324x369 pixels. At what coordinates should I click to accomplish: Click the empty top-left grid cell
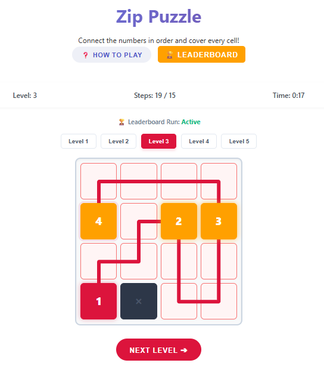(x=99, y=181)
